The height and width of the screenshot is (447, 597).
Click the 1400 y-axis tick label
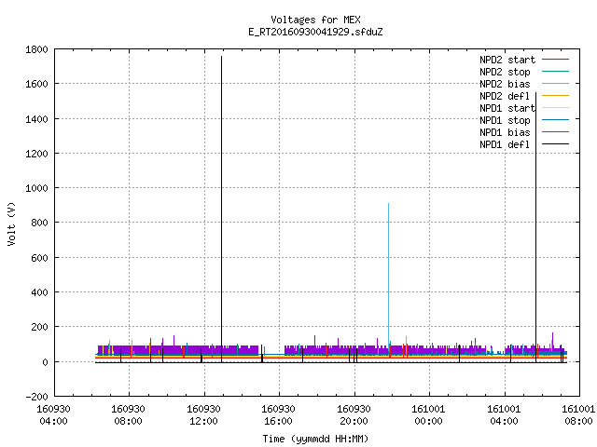coord(36,119)
